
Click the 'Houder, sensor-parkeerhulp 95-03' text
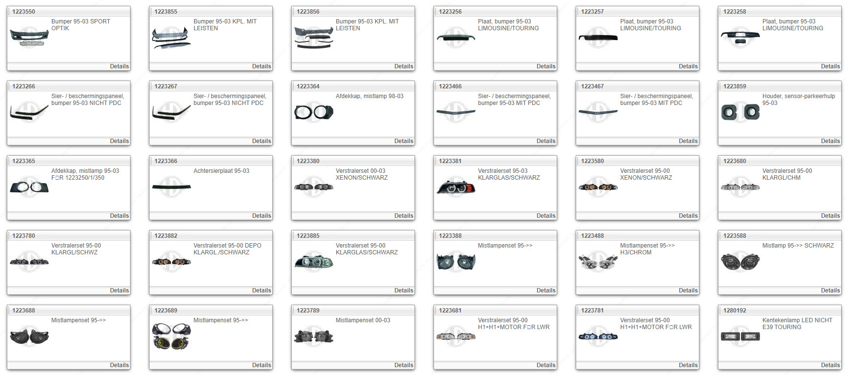pos(799,100)
